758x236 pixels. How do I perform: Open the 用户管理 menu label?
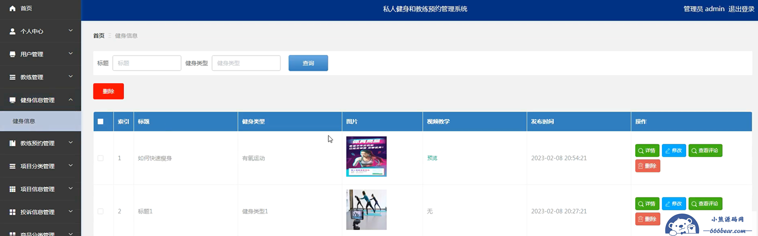[x=32, y=54]
